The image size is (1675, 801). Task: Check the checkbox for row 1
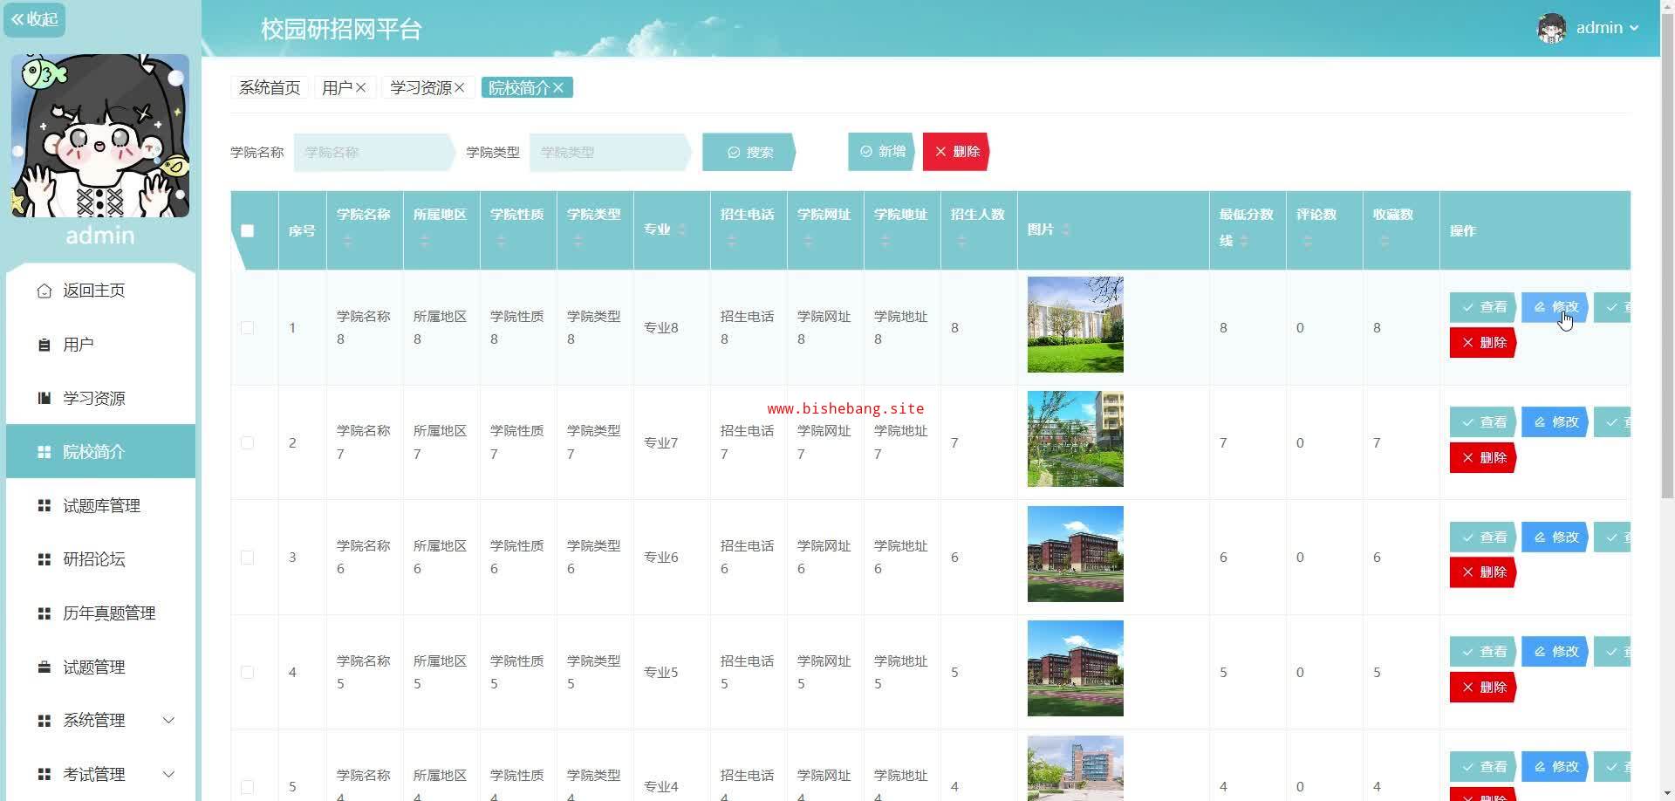248,328
